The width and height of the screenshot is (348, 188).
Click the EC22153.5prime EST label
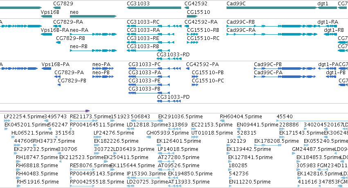tap(212, 125)
